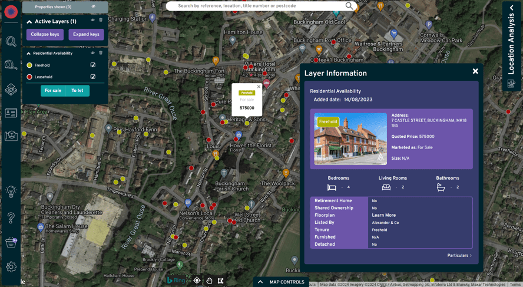The width and height of the screenshot is (523, 287).
Task: Close the 575000 map popup
Action: pyautogui.click(x=259, y=87)
